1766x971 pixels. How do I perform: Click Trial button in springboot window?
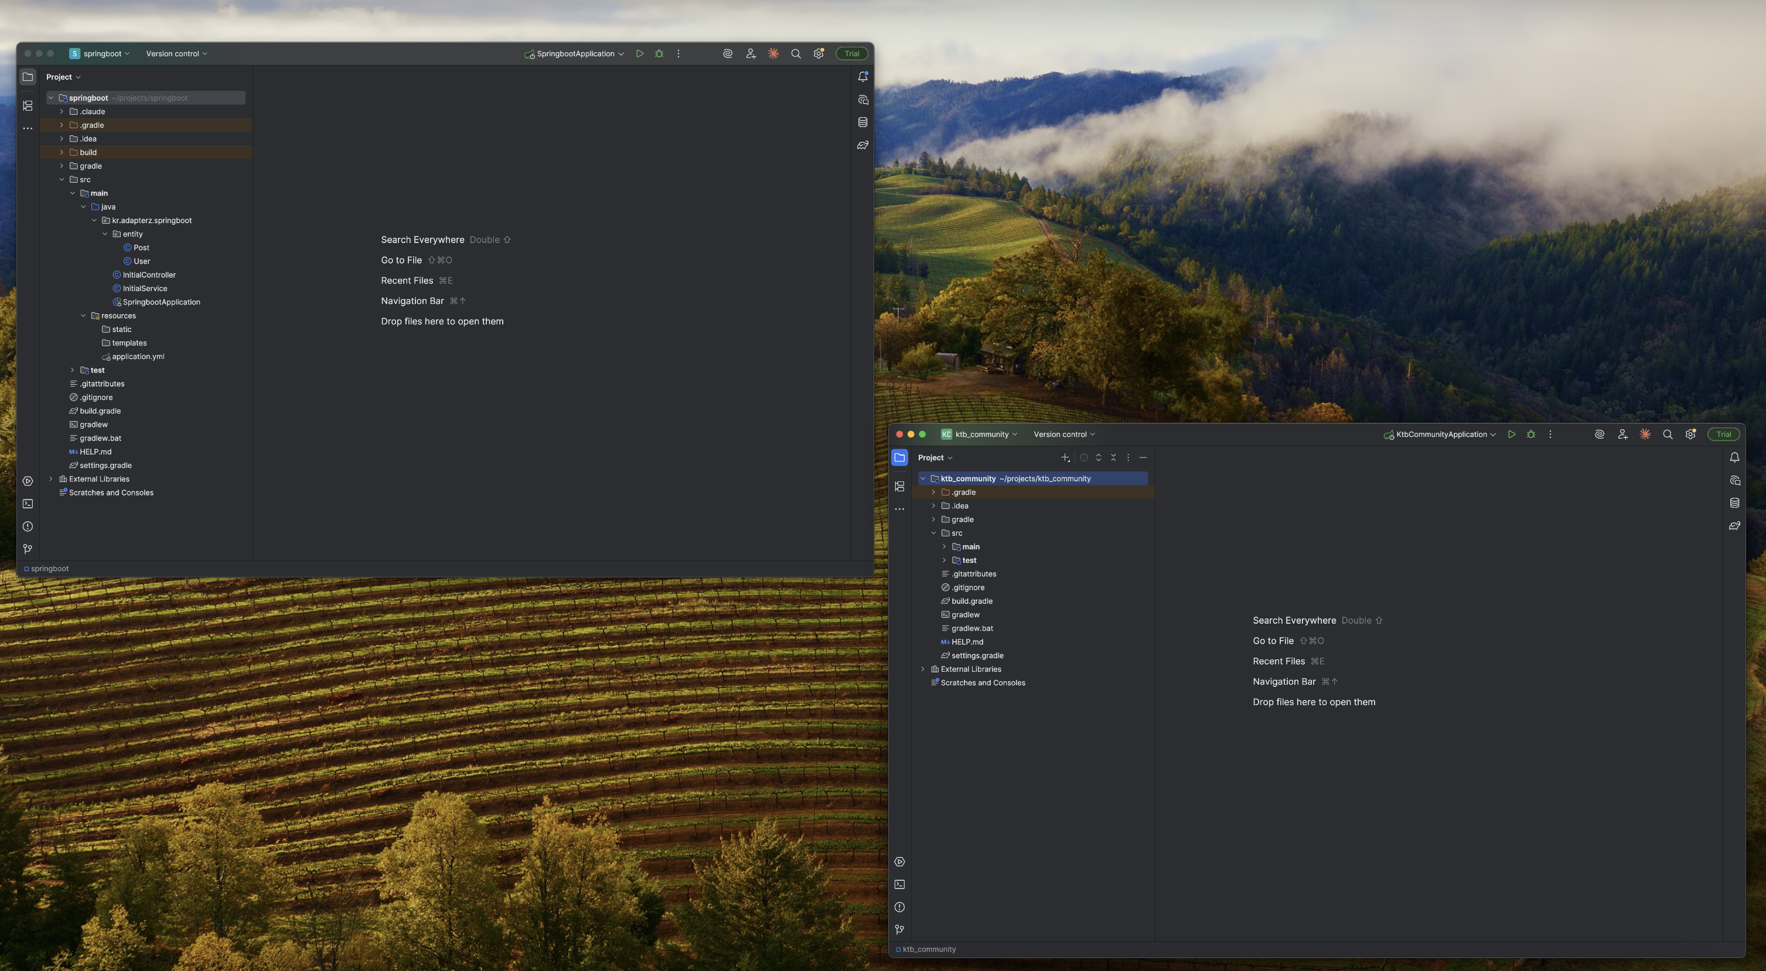[x=851, y=53]
